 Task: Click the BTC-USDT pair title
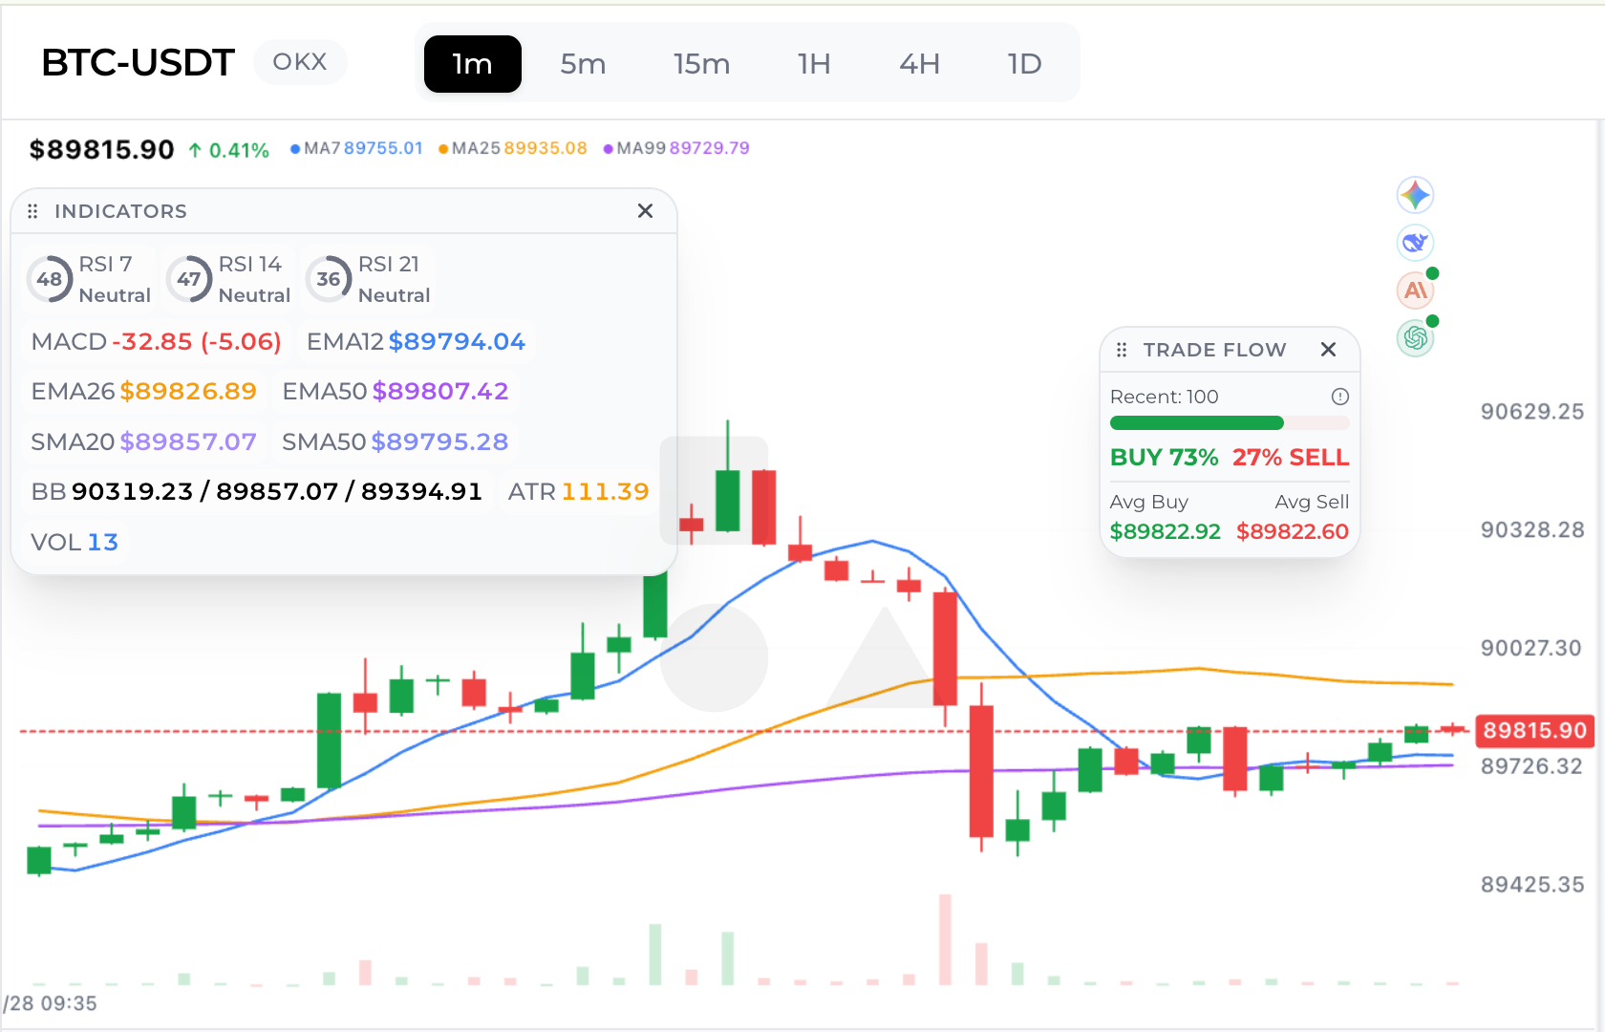138,63
